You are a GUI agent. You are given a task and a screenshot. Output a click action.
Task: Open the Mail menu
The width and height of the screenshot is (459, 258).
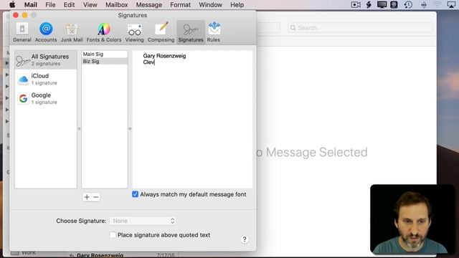[30, 5]
